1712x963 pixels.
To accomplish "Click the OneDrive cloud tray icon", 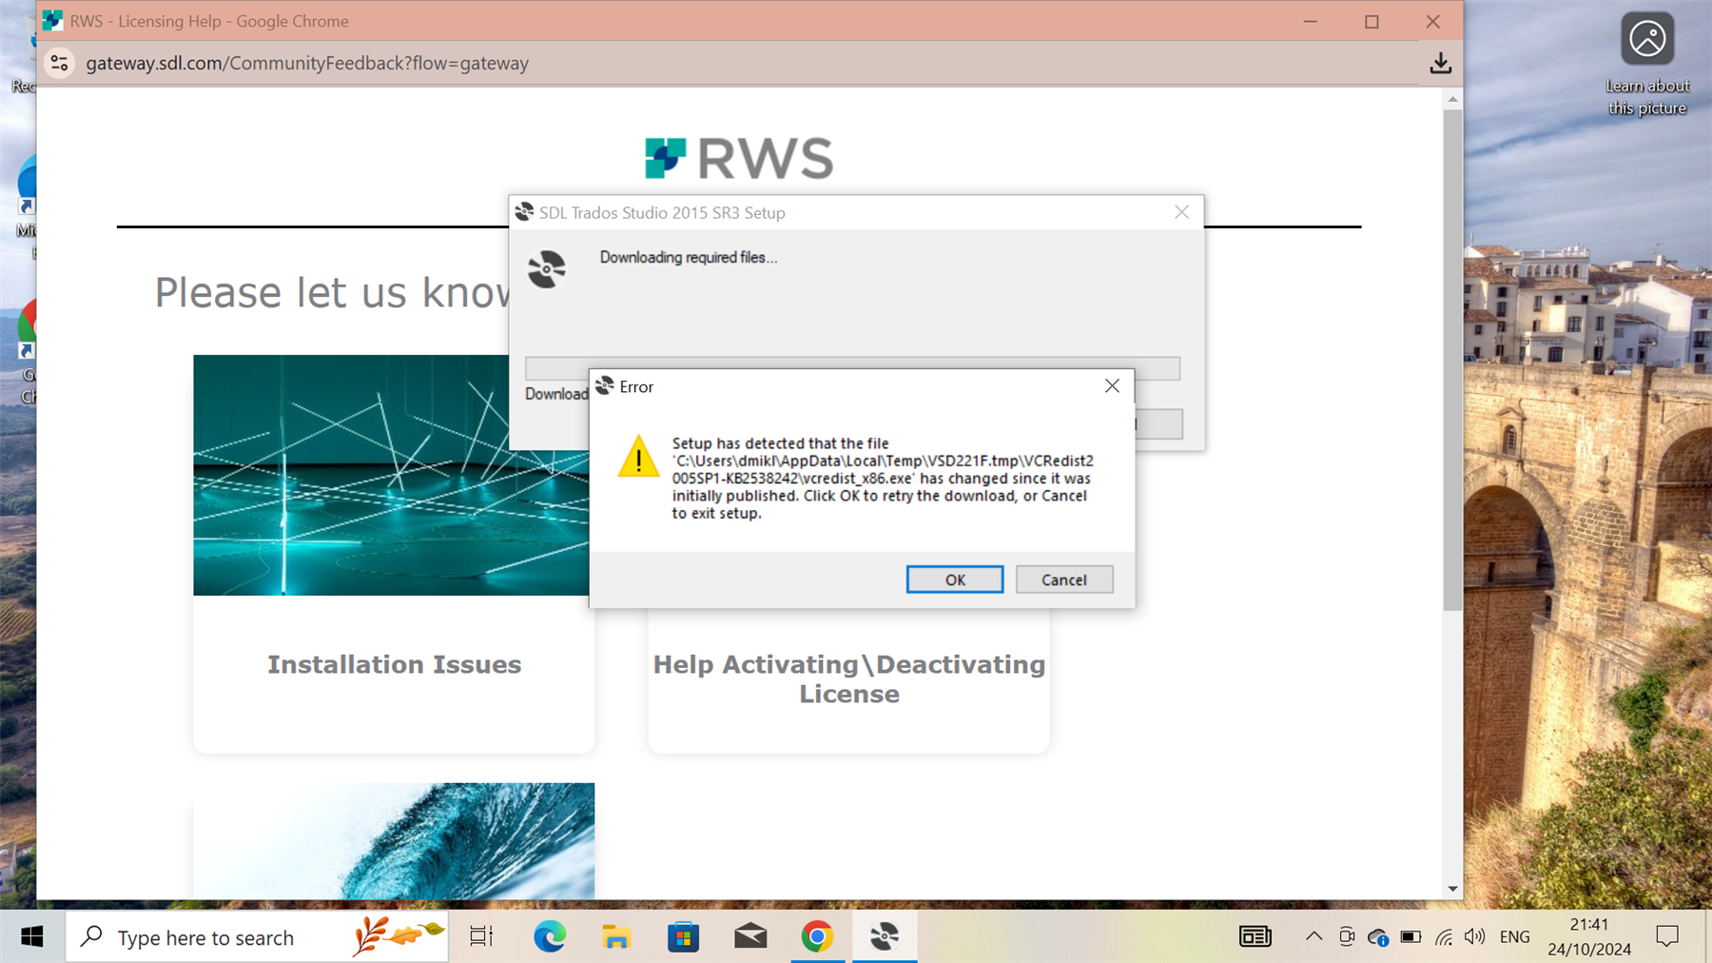I will pos(1378,937).
